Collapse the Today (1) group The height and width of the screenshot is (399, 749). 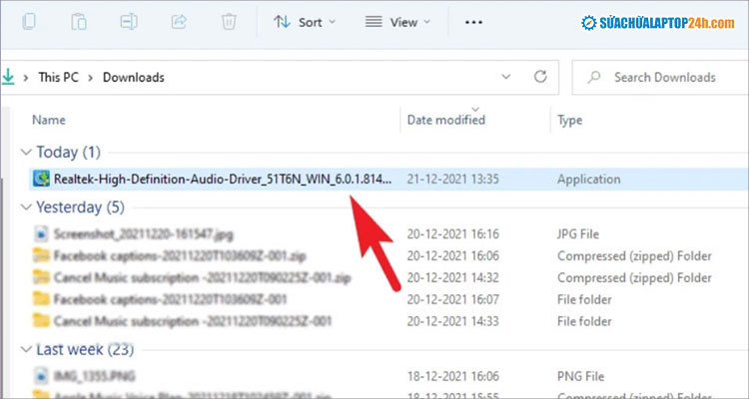click(25, 153)
